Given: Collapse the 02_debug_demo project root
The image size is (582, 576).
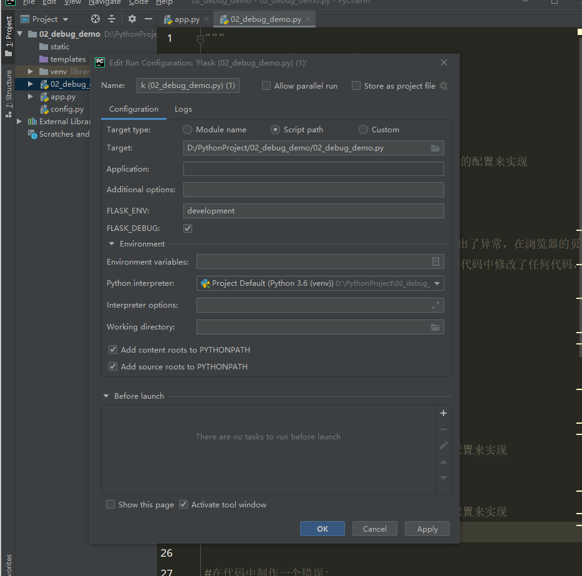Looking at the screenshot, I should pyautogui.click(x=20, y=34).
